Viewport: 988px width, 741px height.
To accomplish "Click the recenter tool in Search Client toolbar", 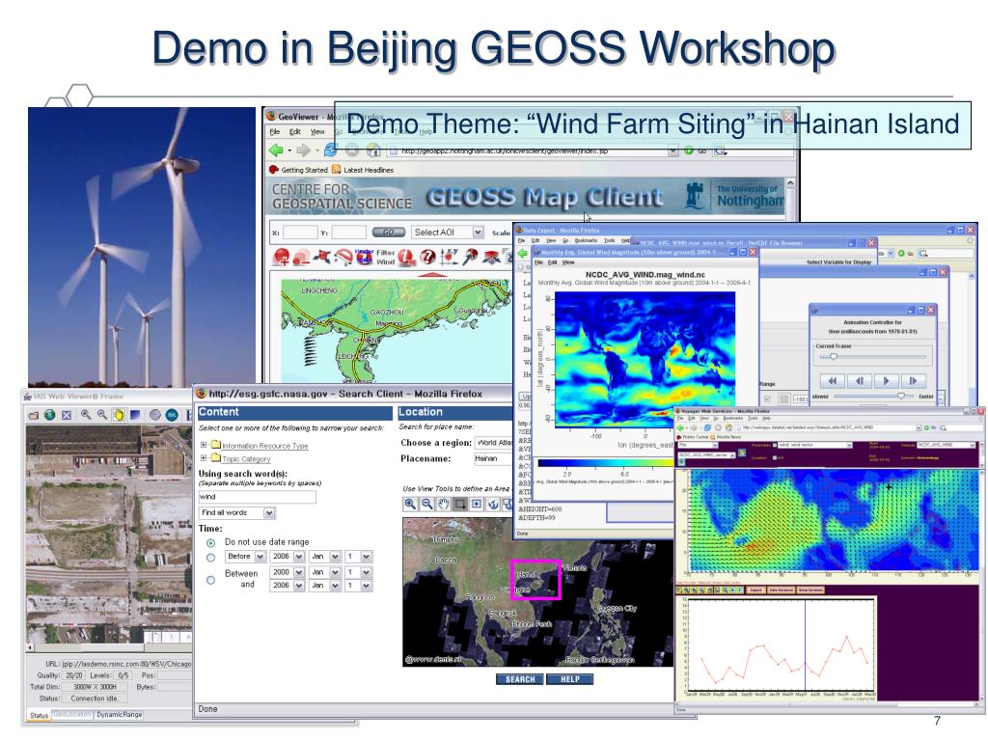I will pyautogui.click(x=477, y=504).
